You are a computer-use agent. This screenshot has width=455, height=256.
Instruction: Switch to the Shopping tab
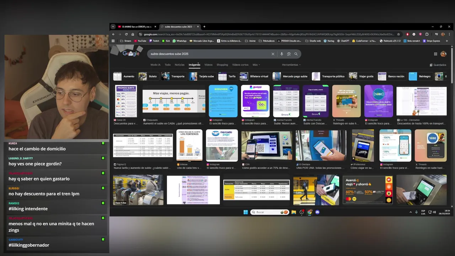(222, 65)
